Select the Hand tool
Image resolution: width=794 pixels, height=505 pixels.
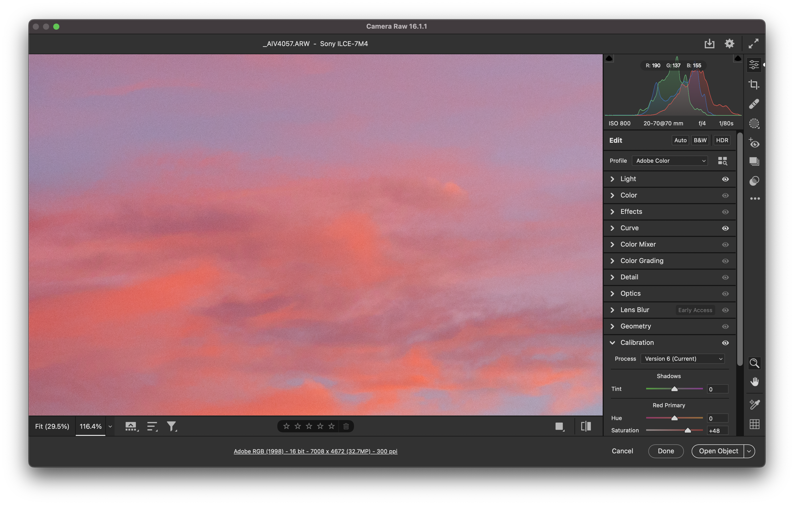[x=754, y=382]
